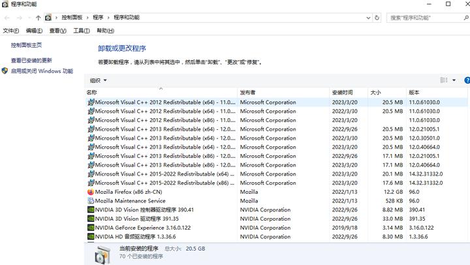
Task: Click the icon of Visual C++ 2015-2022 (x64)
Action: click(x=91, y=174)
